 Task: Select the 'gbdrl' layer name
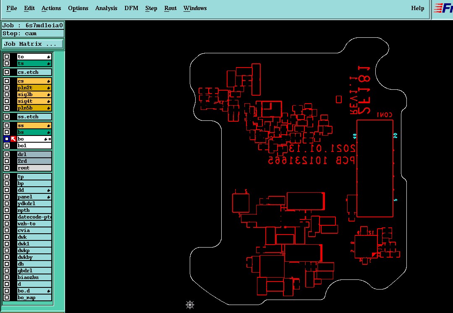[x=34, y=271]
